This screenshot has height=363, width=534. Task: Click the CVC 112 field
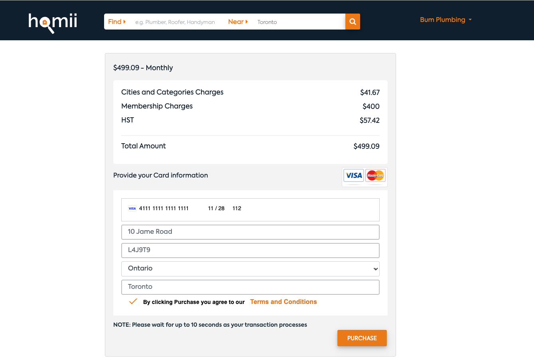[x=237, y=208]
